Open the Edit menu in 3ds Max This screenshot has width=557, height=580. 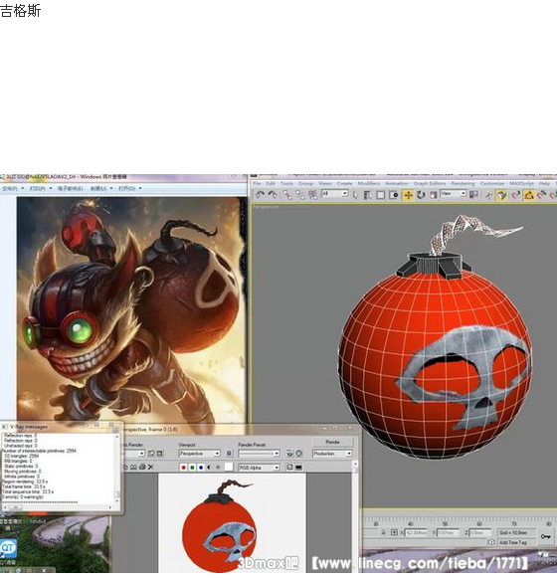(271, 183)
